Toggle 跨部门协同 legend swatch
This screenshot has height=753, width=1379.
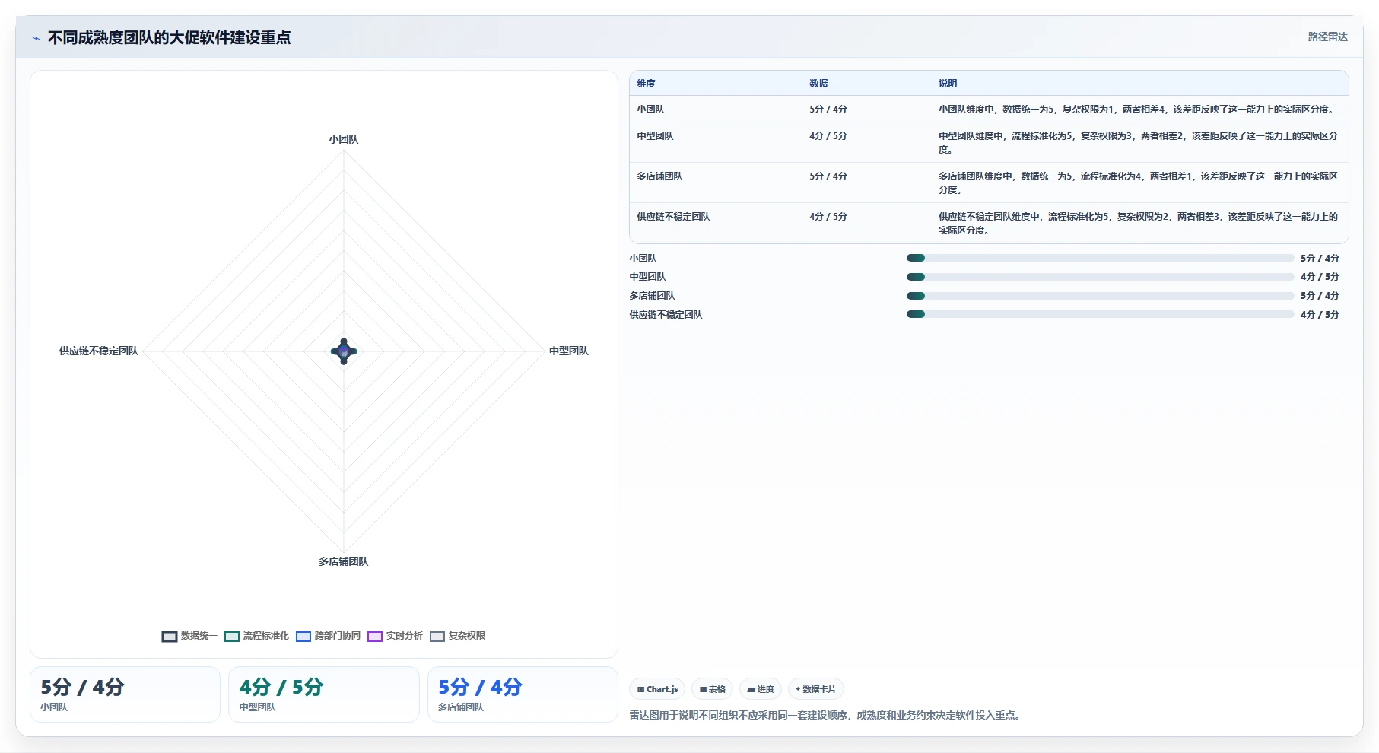coord(303,637)
